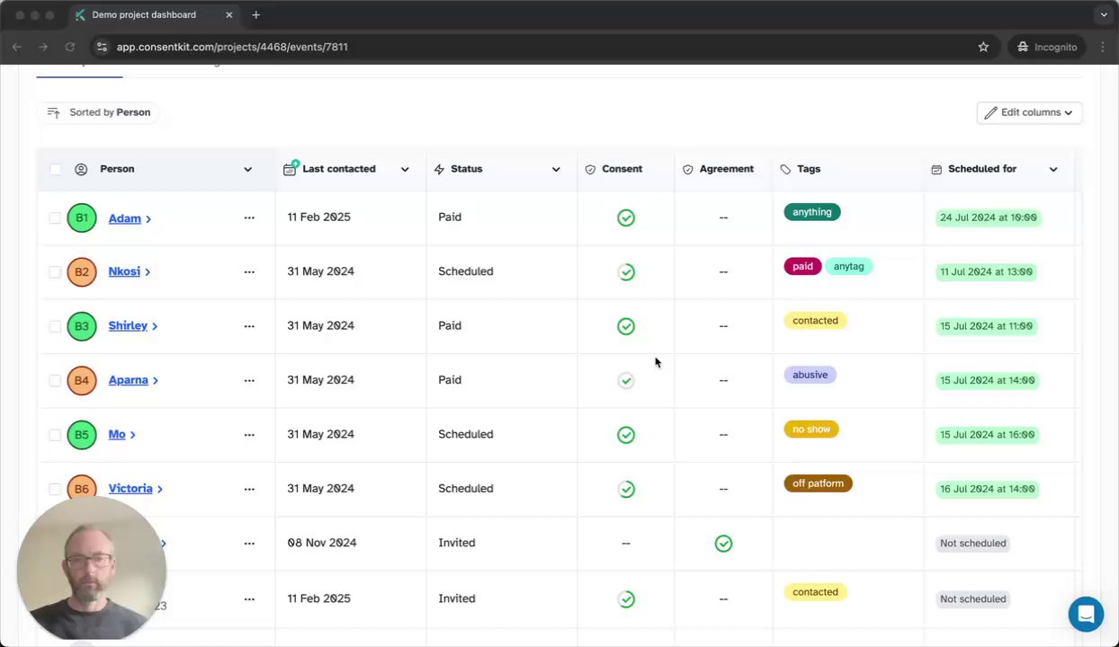Screen dimensions: 1119x647
Task: Click Victoria's consent checkmark icon
Action: pyautogui.click(x=626, y=489)
